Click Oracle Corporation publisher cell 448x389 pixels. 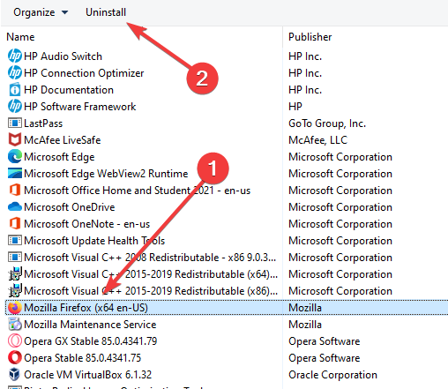(x=332, y=375)
